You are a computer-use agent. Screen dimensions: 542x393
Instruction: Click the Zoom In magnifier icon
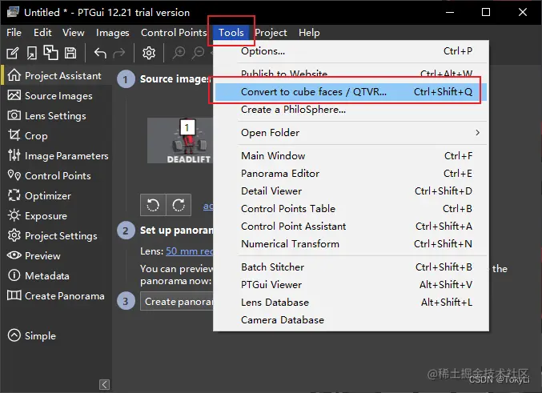coord(179,53)
